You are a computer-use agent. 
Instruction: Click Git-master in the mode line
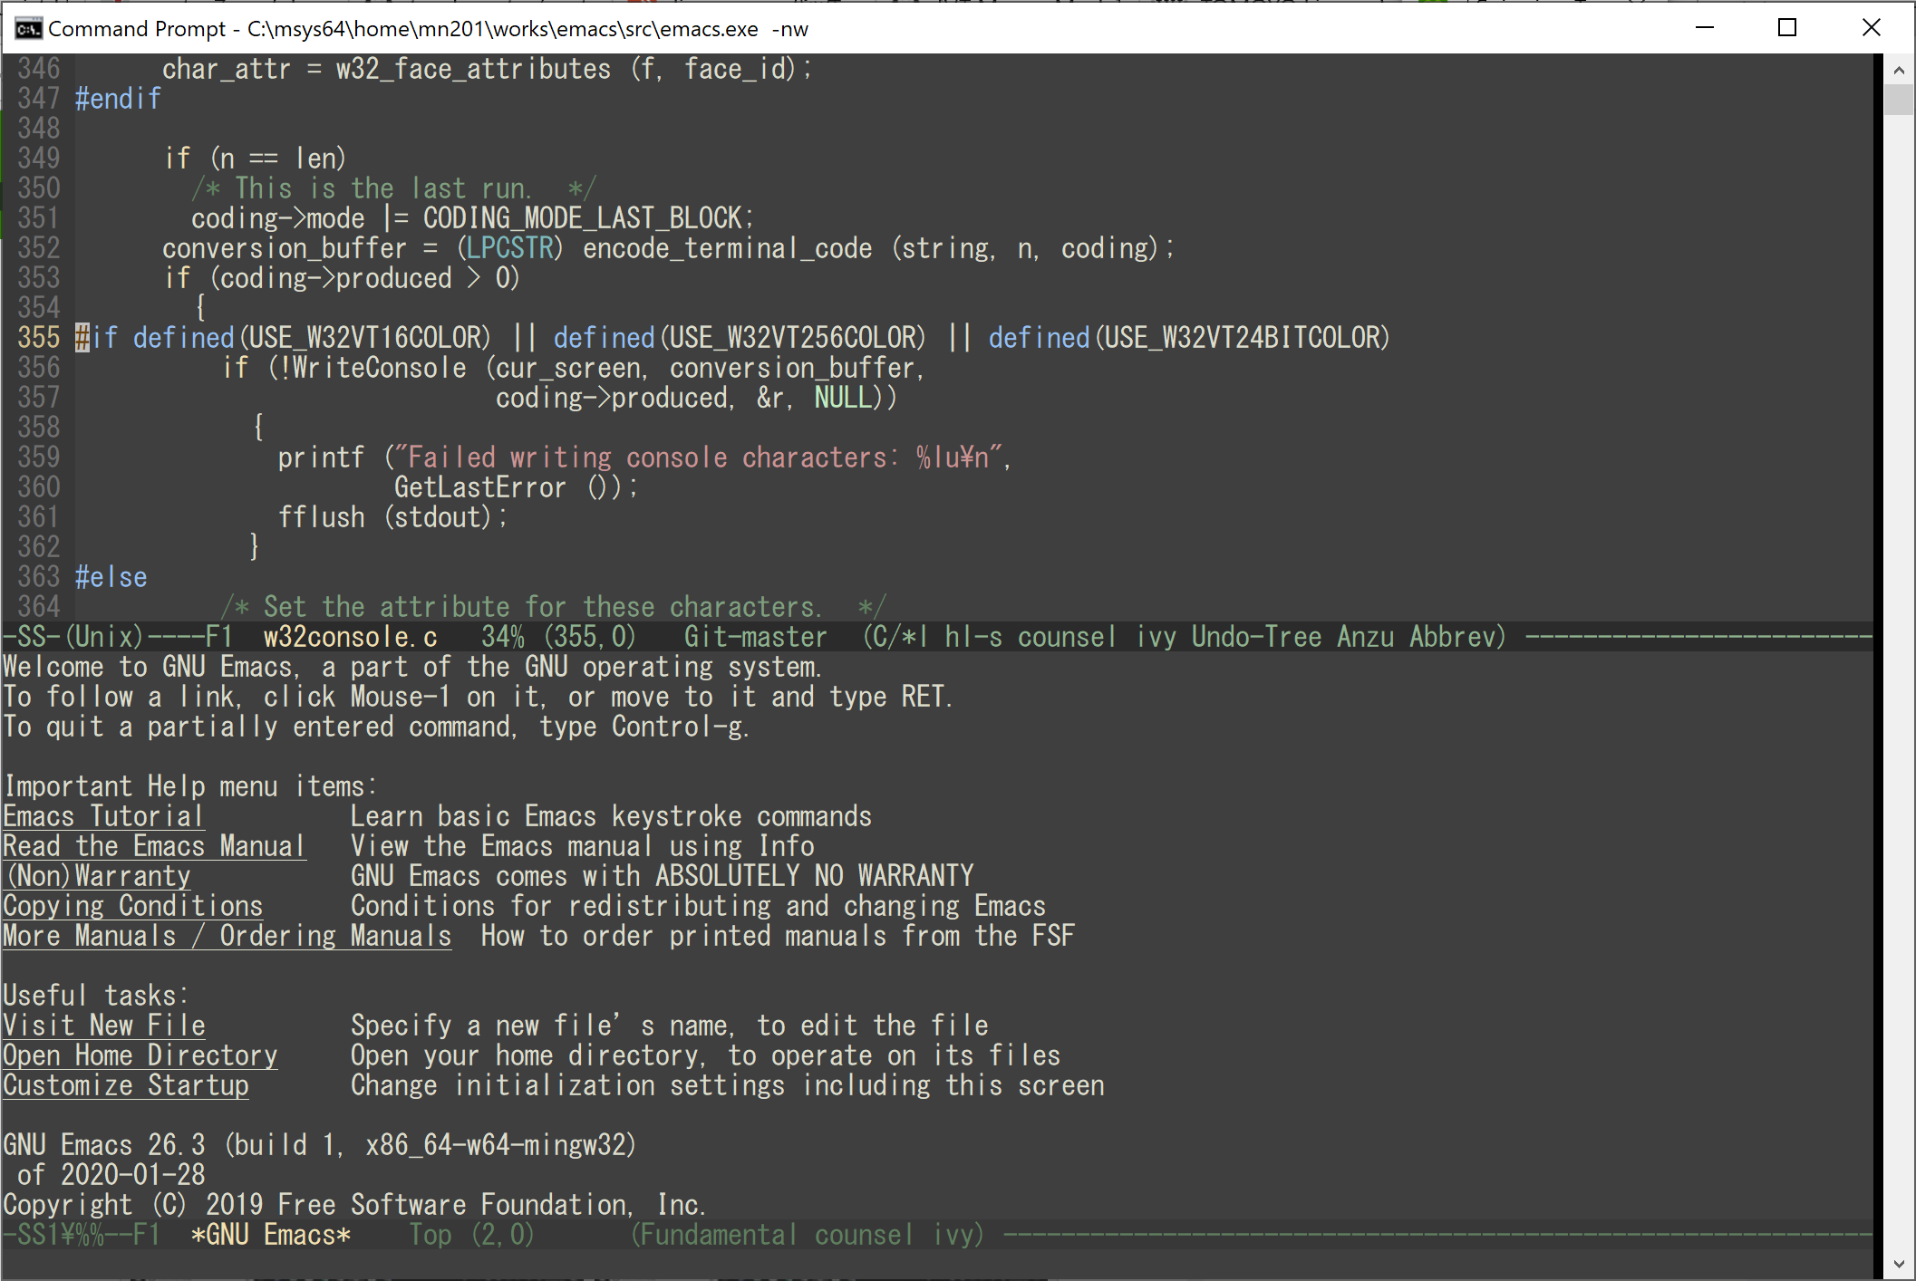(755, 637)
